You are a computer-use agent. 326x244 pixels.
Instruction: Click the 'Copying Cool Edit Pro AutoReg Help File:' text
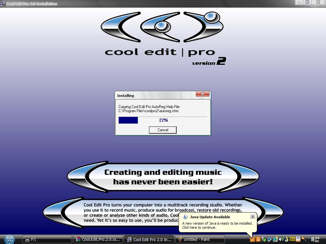tap(149, 107)
